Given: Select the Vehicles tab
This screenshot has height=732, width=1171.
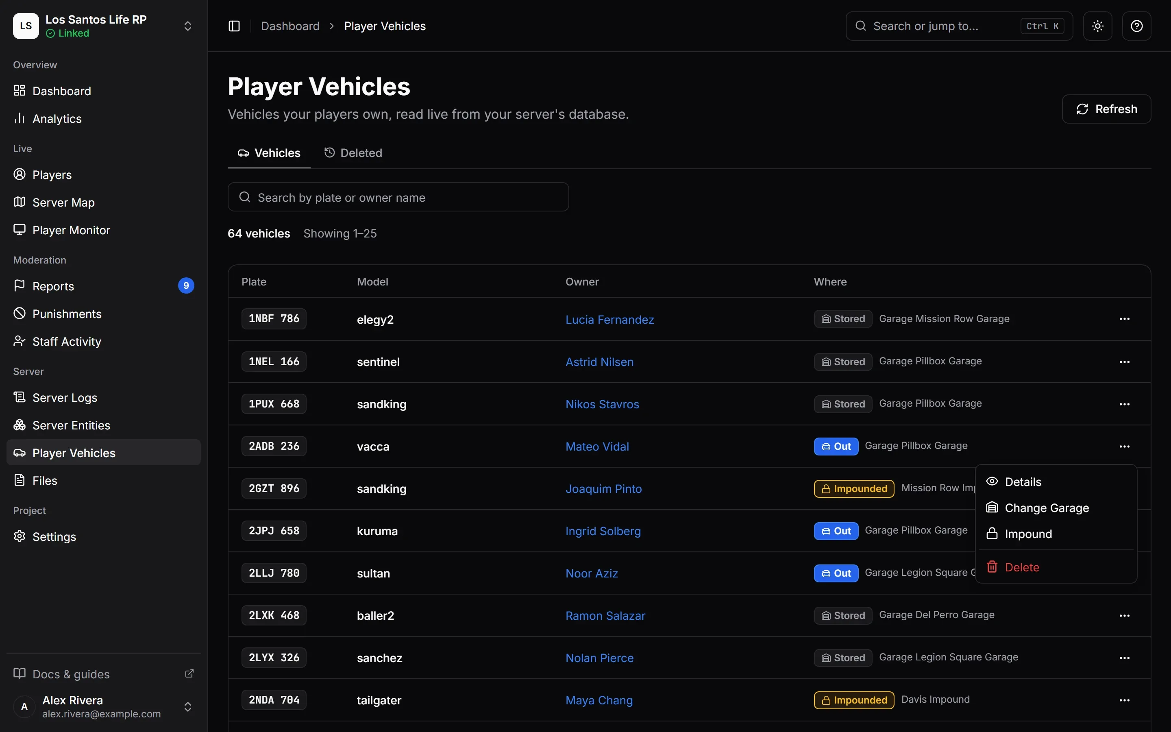Looking at the screenshot, I should click(x=269, y=153).
